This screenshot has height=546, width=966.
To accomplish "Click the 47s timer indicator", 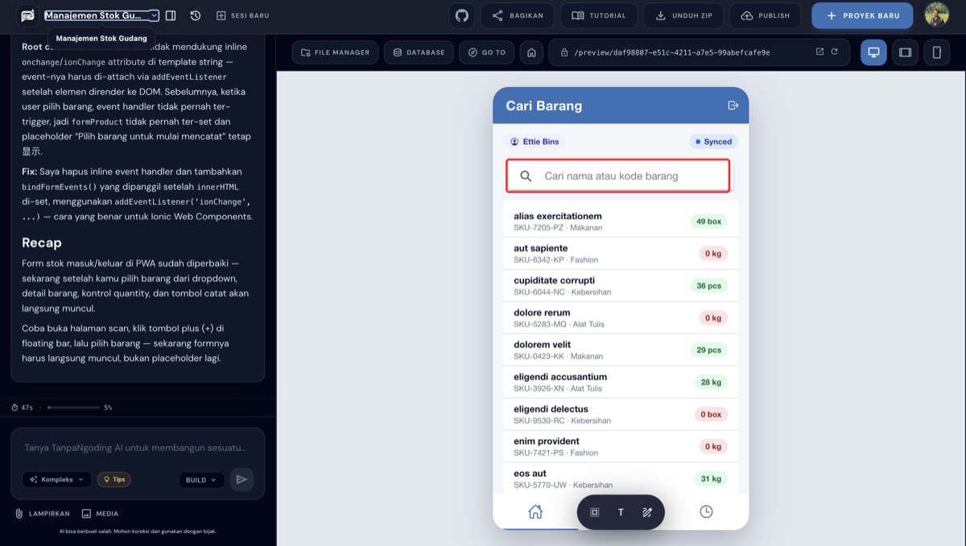I will [x=22, y=407].
